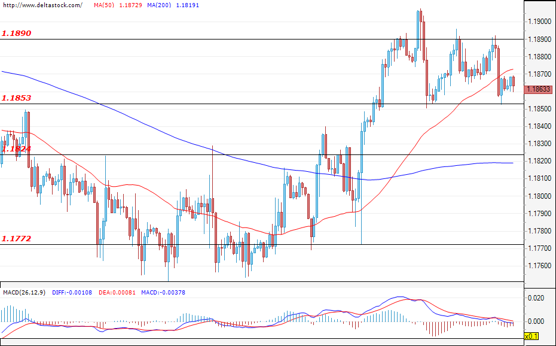556x346 pixels.
Task: Select the MA(50) indicator label
Action: (x=104, y=5)
